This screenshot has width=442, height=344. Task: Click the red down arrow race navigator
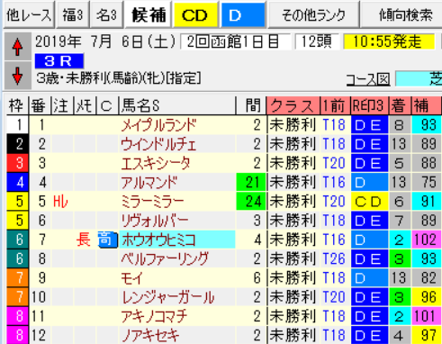[x=17, y=76]
